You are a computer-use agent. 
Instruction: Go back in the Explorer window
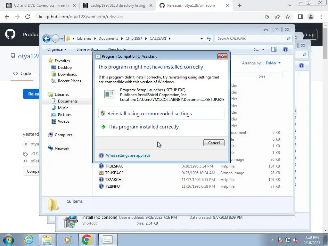click(46, 38)
